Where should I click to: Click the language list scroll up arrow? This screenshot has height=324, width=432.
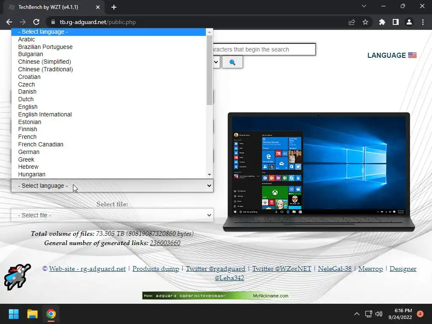click(209, 32)
